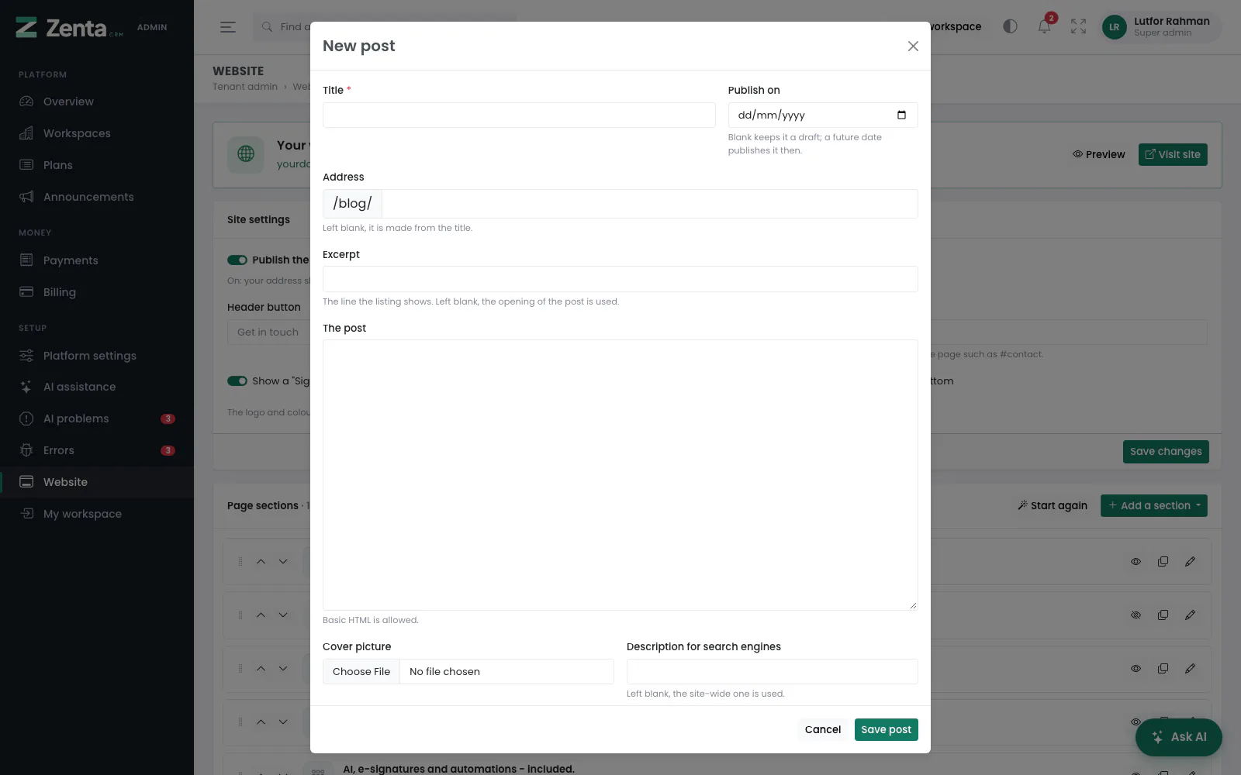
Task: Click first section drag handle
Action: pyautogui.click(x=240, y=561)
